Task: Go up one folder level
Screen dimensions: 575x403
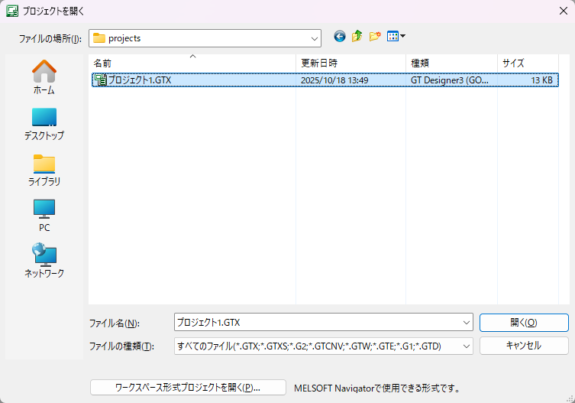Action: pos(357,37)
